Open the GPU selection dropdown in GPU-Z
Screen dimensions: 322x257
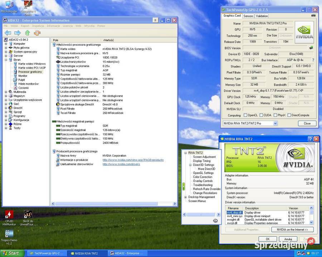[275, 124]
